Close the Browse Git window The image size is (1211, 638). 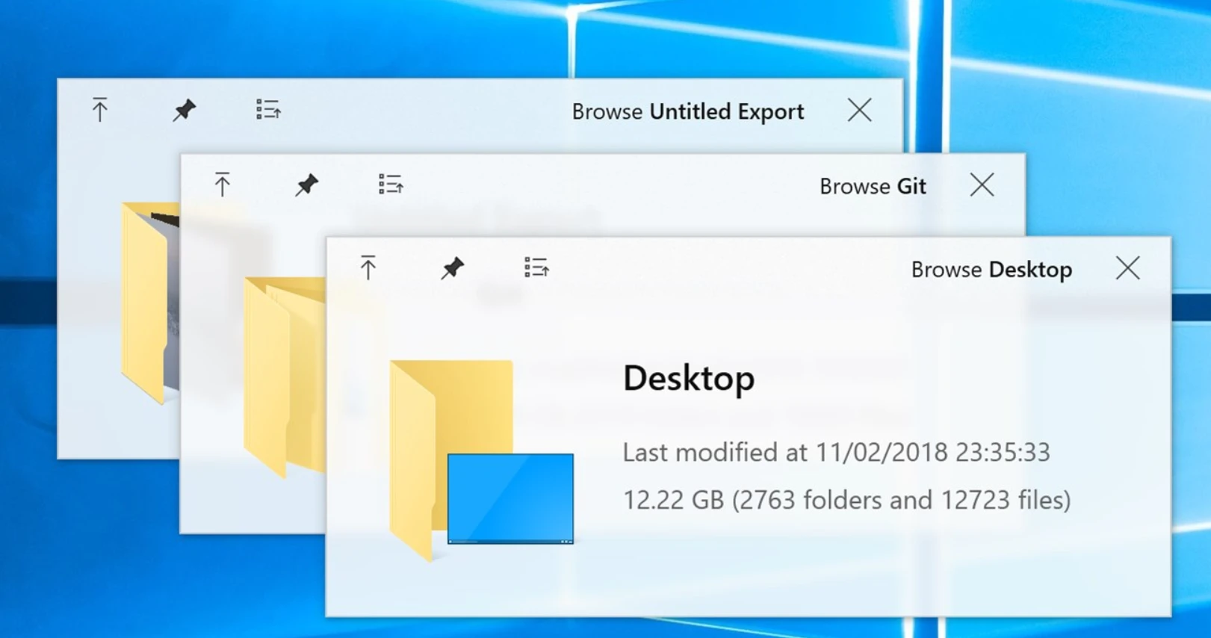point(982,185)
